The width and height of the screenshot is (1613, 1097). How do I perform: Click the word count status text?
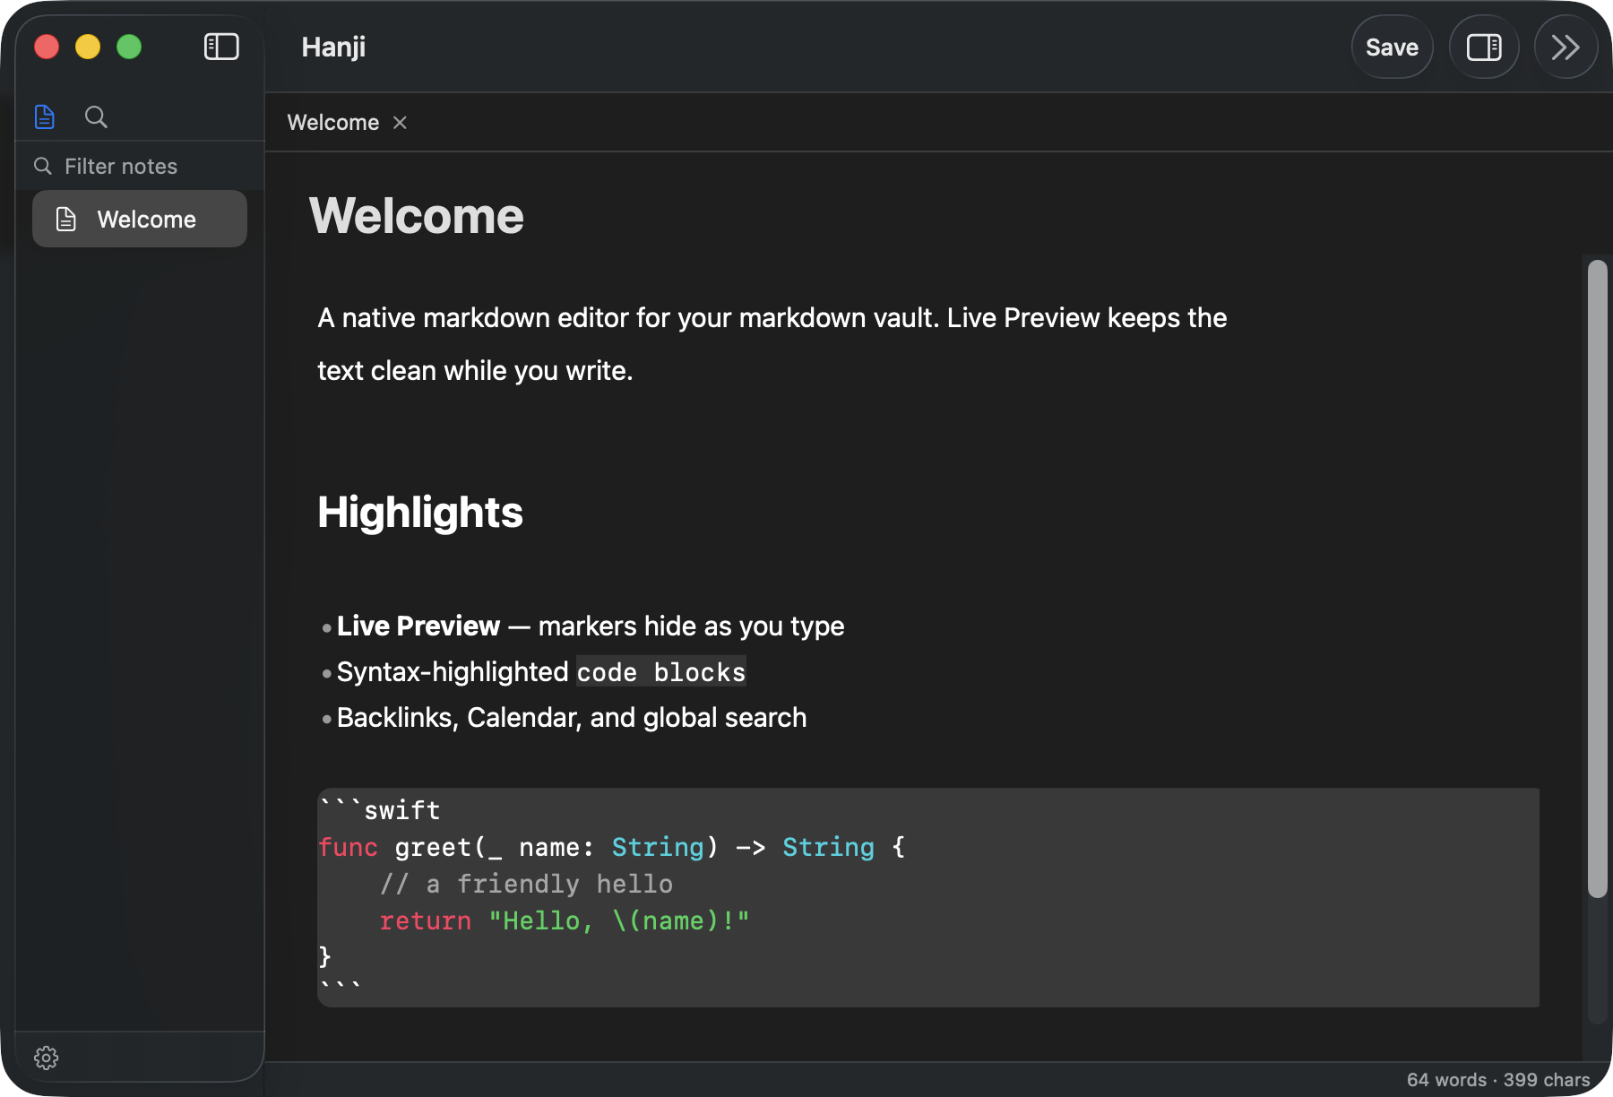coord(1498,1080)
